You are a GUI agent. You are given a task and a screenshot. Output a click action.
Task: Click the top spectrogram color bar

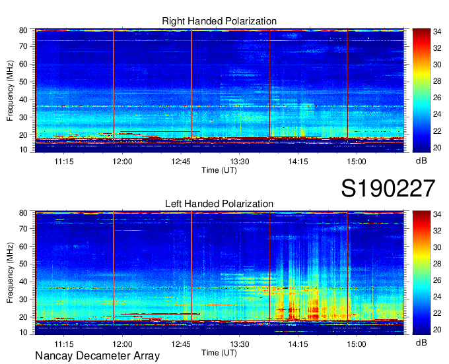pyautogui.click(x=421, y=90)
